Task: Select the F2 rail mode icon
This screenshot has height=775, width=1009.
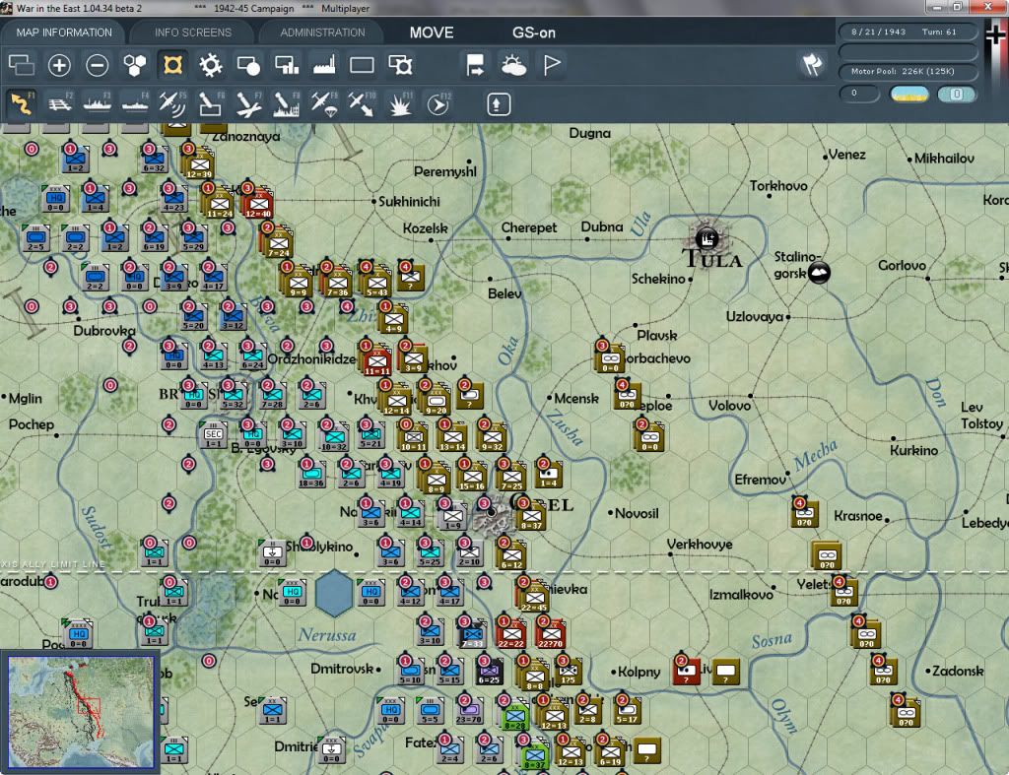Action: (x=60, y=103)
